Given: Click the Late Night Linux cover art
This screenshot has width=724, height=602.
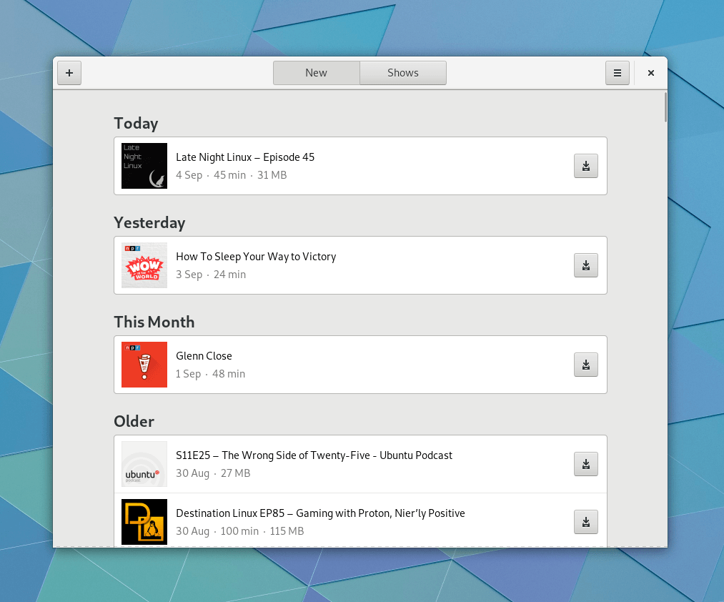Looking at the screenshot, I should click(144, 166).
